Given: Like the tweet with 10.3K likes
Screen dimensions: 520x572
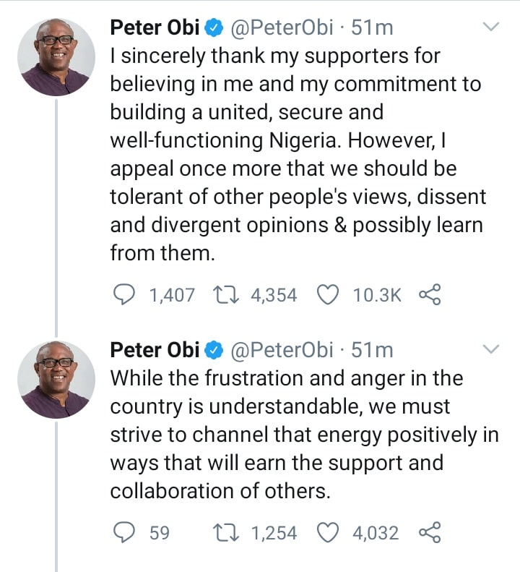Looking at the screenshot, I should (329, 294).
